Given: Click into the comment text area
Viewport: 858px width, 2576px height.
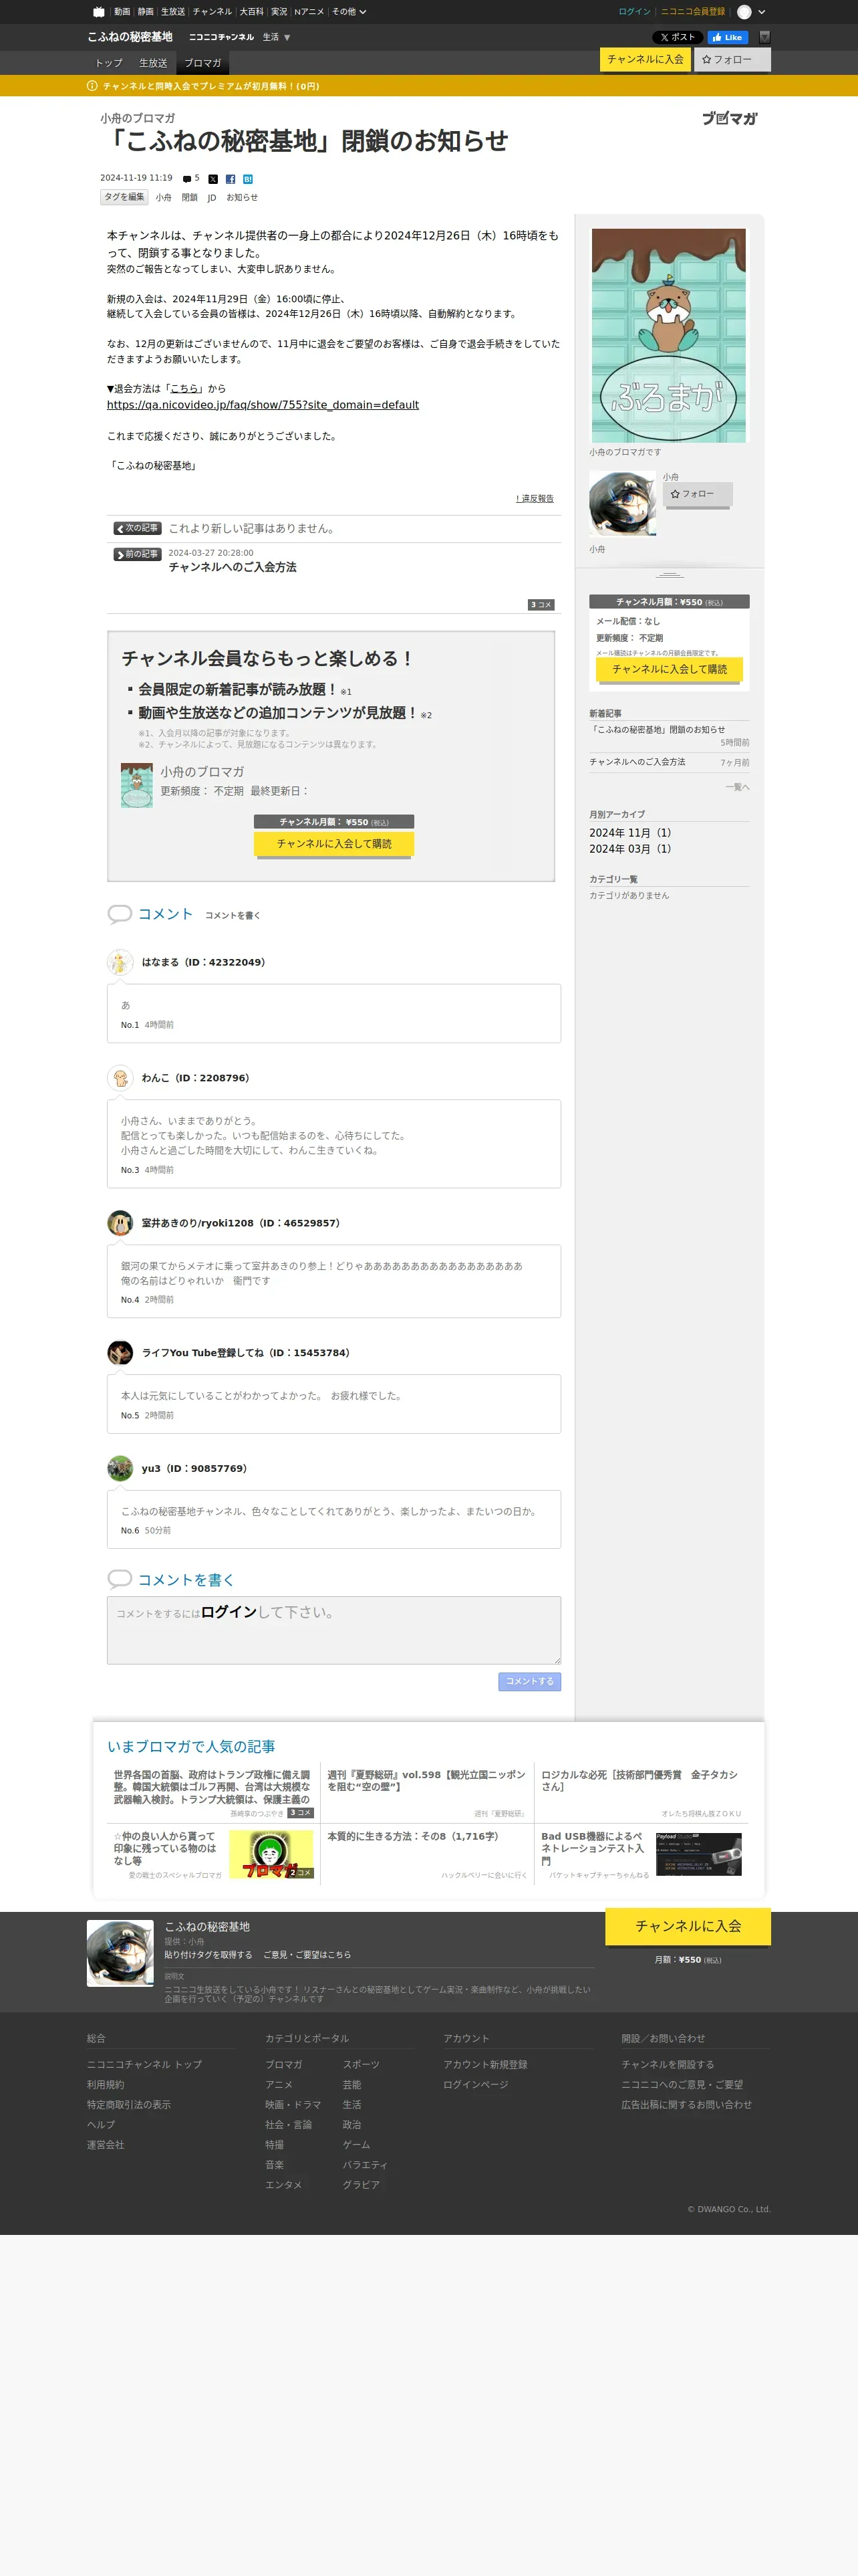Looking at the screenshot, I should coord(333,1630).
